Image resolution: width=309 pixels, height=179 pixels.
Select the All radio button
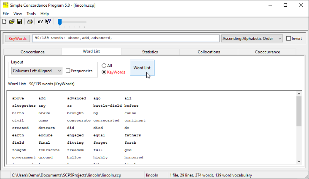coord(104,66)
